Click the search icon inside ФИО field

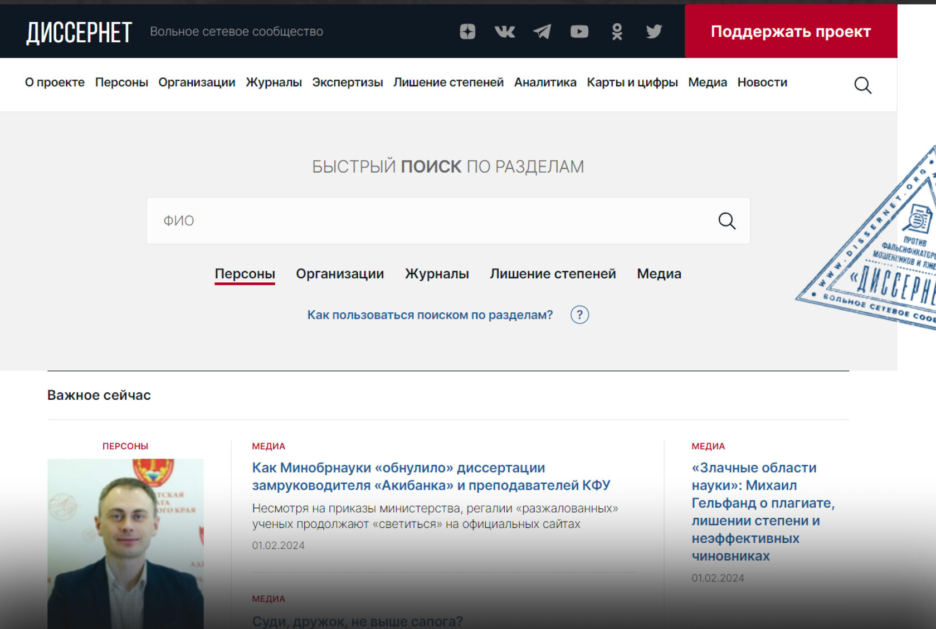click(x=727, y=221)
